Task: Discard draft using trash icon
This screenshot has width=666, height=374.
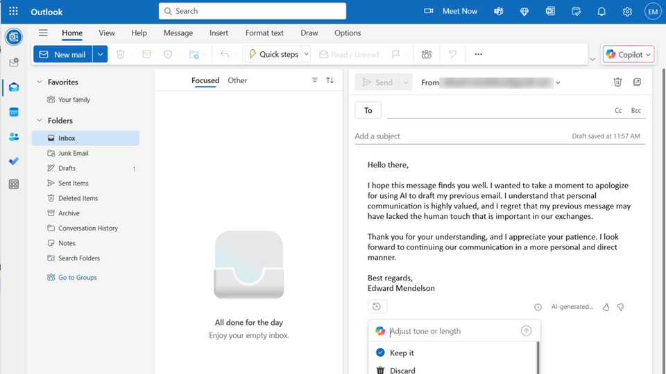Action: click(617, 82)
